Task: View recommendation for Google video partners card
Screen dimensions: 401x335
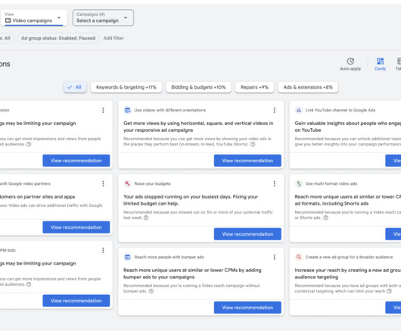Action: click(x=76, y=227)
